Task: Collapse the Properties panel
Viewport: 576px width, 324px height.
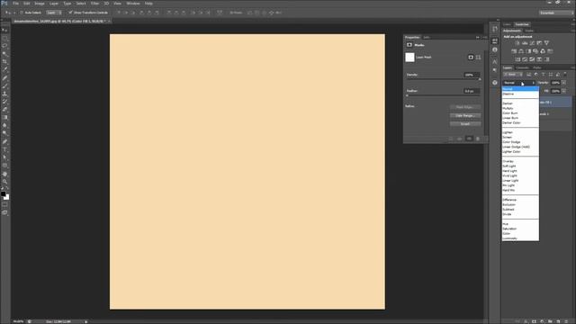Action: pos(478,37)
